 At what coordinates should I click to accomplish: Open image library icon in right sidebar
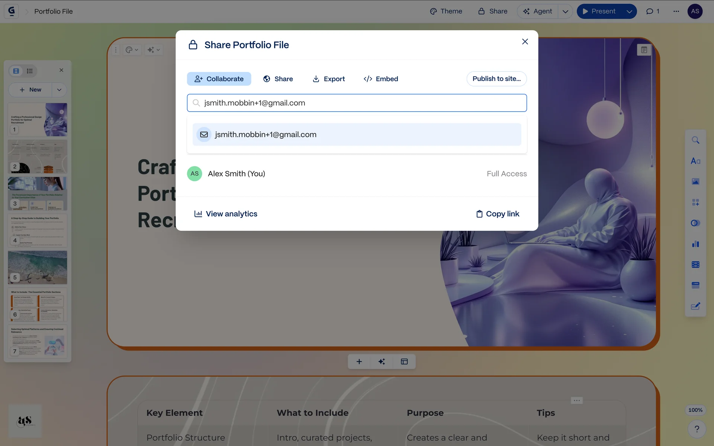click(x=695, y=181)
